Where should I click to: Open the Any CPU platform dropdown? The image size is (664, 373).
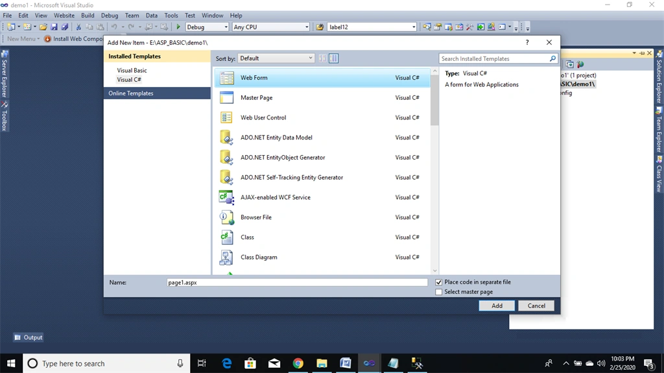[x=271, y=27]
